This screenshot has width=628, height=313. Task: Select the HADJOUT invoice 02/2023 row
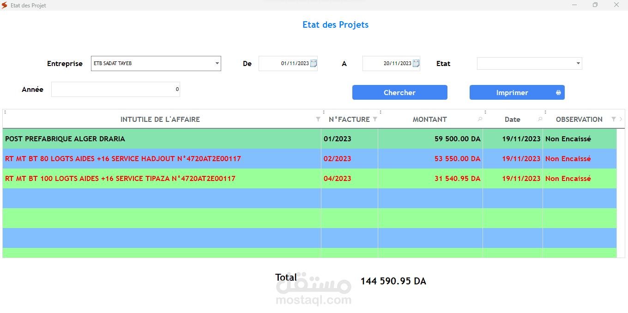pyautogui.click(x=309, y=158)
